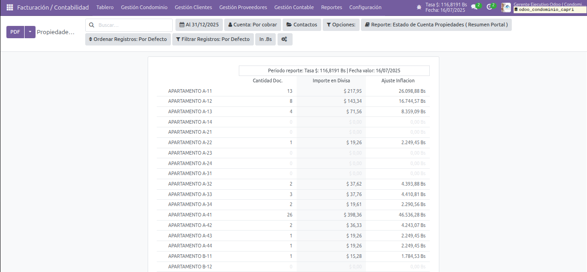
Task: Select the APARTAMENTO A-24 row
Action: coord(293,163)
